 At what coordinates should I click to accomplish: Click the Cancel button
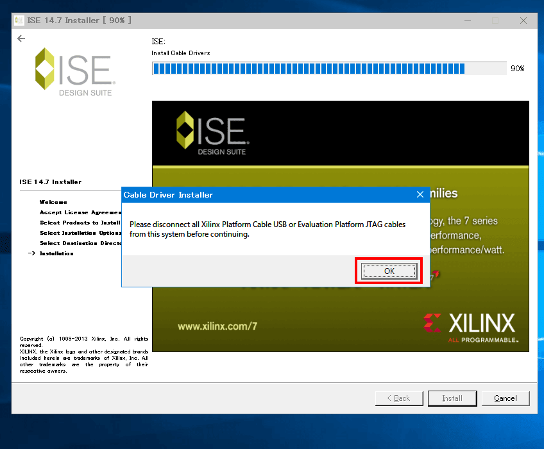point(506,398)
